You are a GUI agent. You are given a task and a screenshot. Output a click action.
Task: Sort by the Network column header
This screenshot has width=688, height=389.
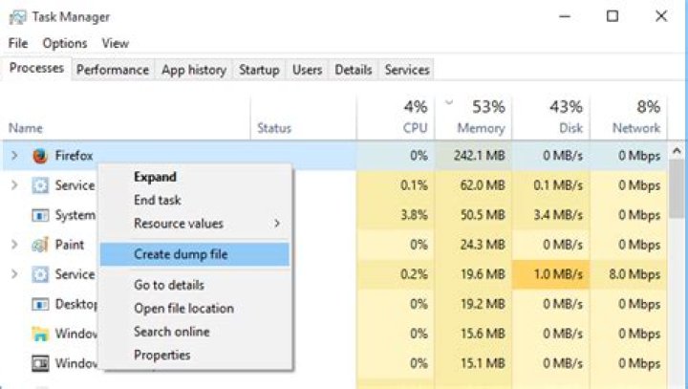[x=635, y=128]
